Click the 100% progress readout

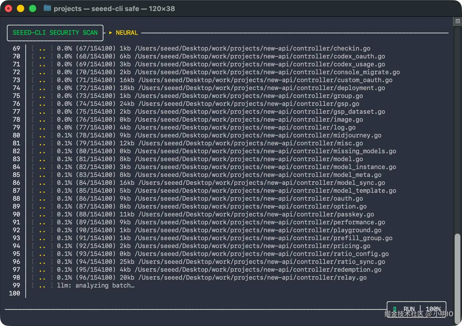(x=433, y=309)
